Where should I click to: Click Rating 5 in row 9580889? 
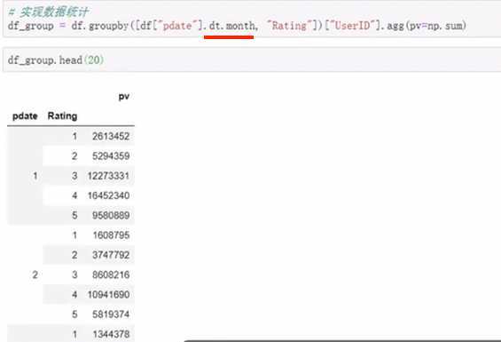click(74, 215)
